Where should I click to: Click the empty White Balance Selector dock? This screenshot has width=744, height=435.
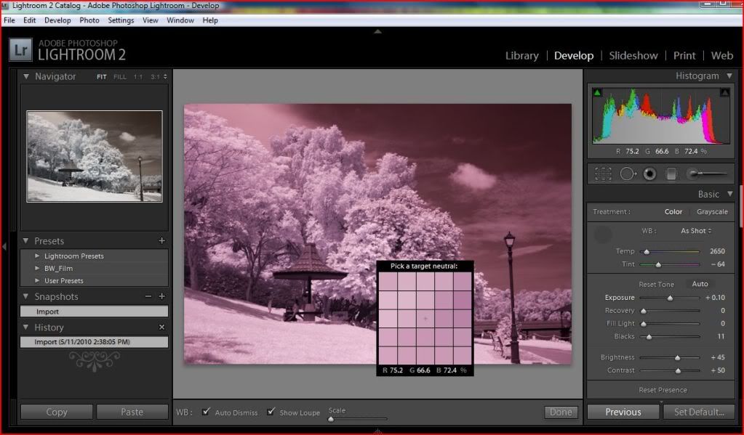pyautogui.click(x=604, y=234)
